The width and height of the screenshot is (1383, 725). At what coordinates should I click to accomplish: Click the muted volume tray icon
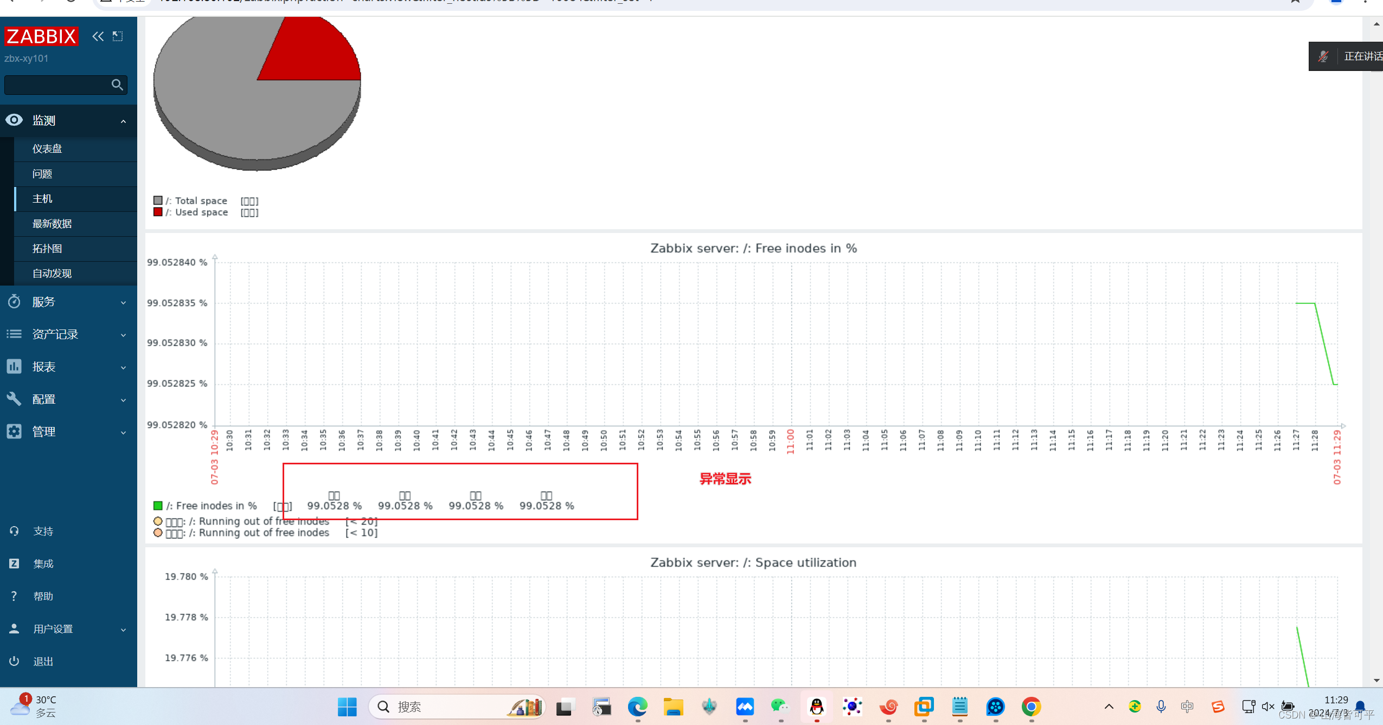coord(1268,707)
